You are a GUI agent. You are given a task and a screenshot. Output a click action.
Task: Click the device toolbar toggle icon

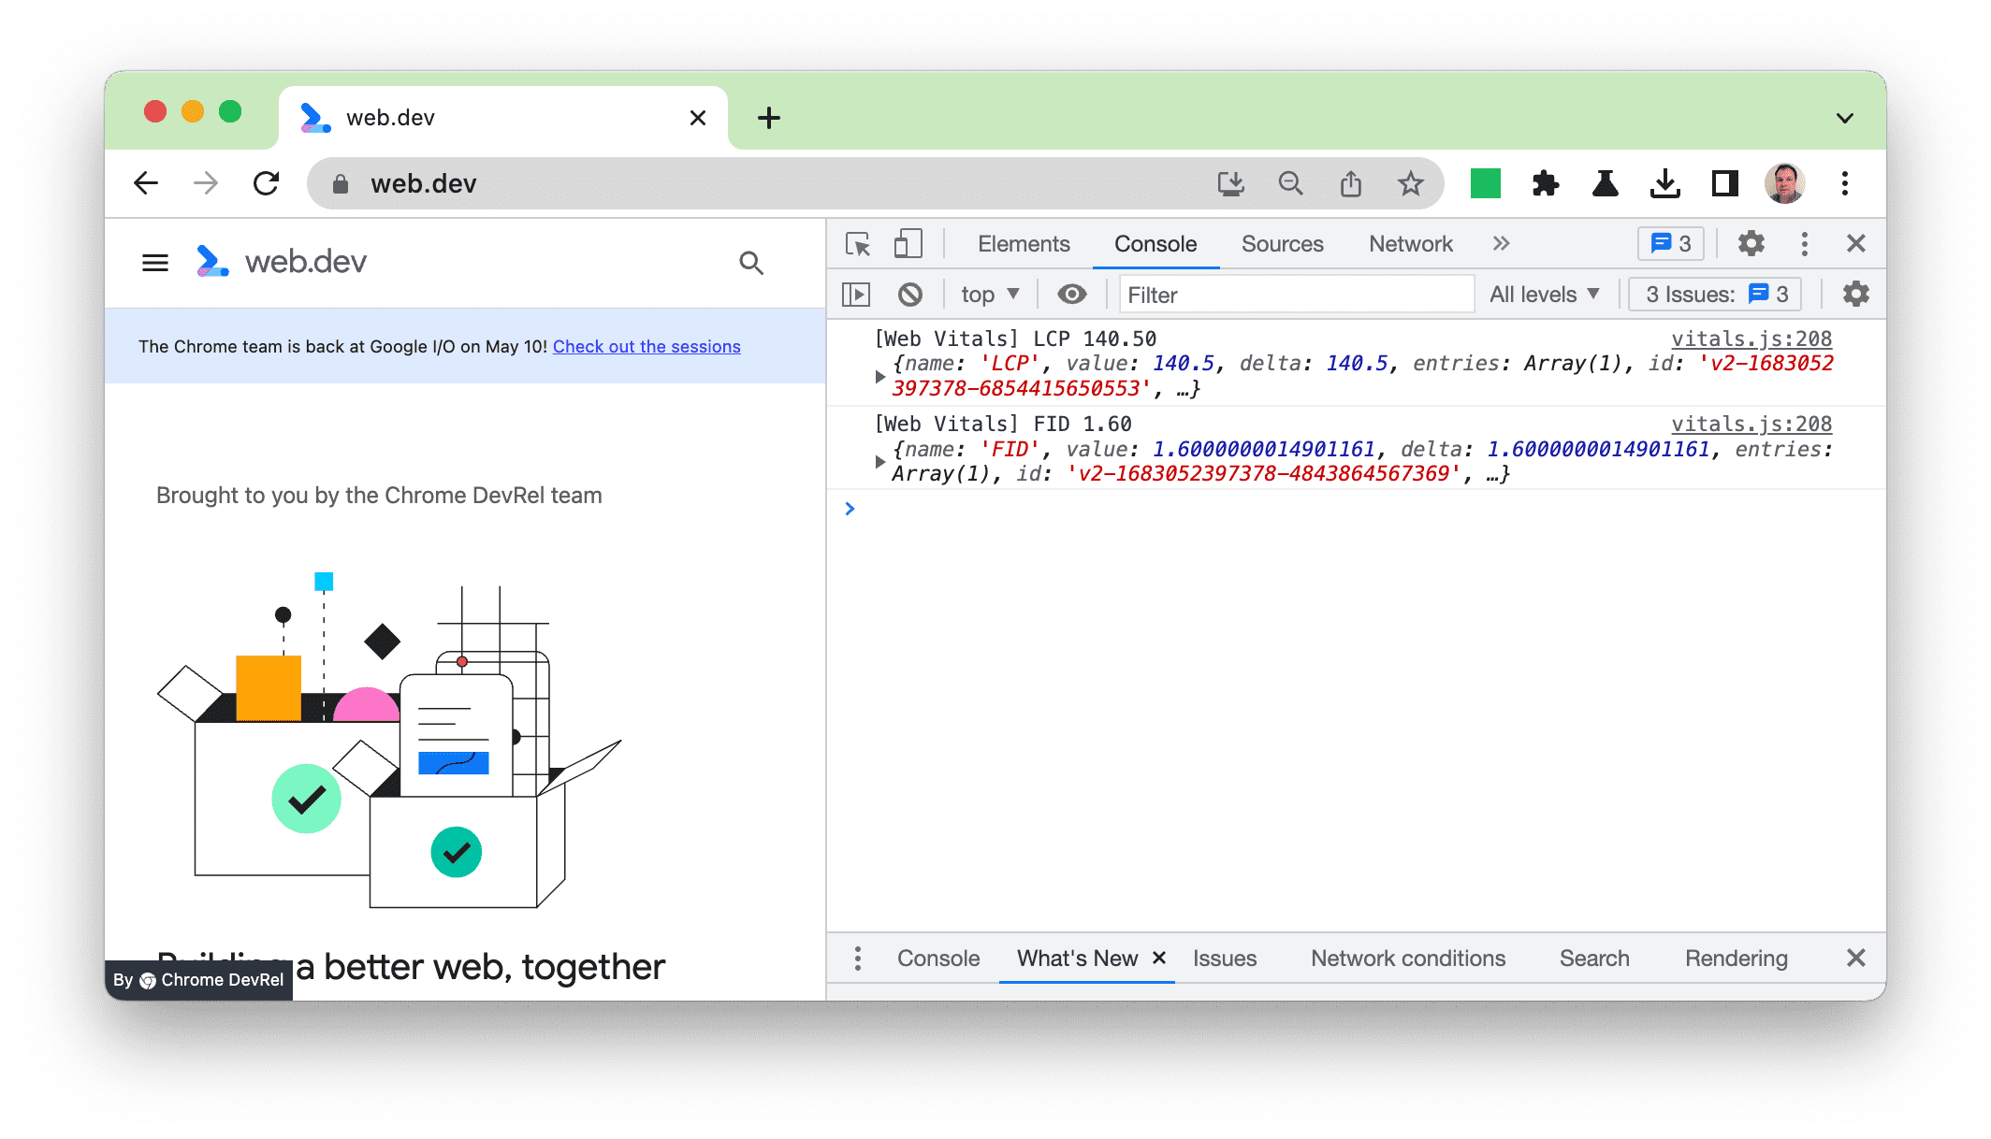pyautogui.click(x=907, y=245)
